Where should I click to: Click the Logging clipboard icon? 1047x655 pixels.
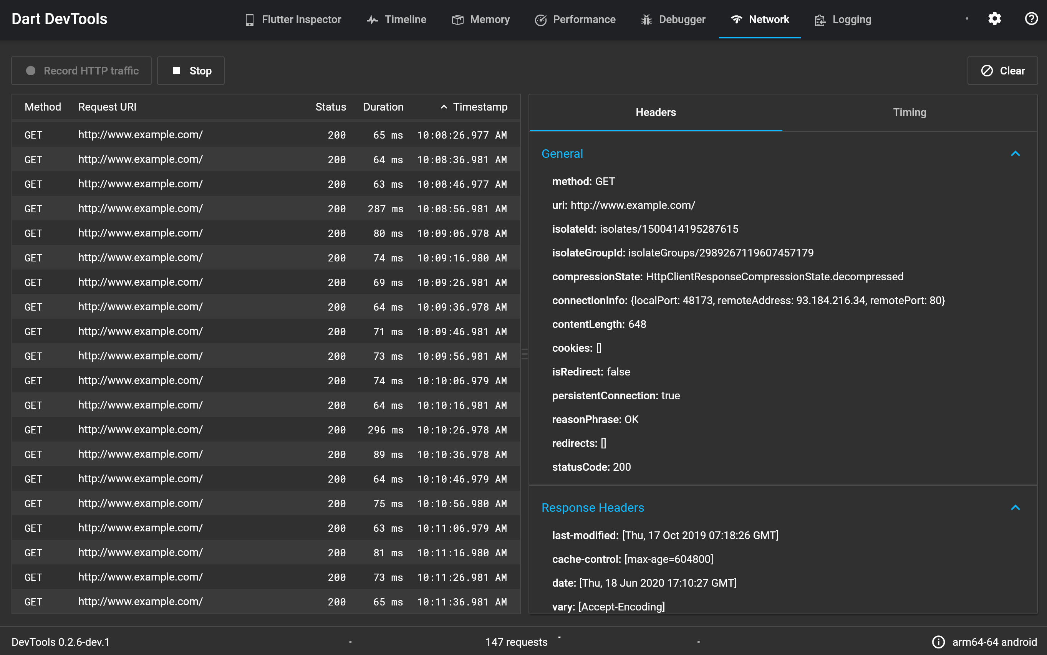[x=820, y=20]
